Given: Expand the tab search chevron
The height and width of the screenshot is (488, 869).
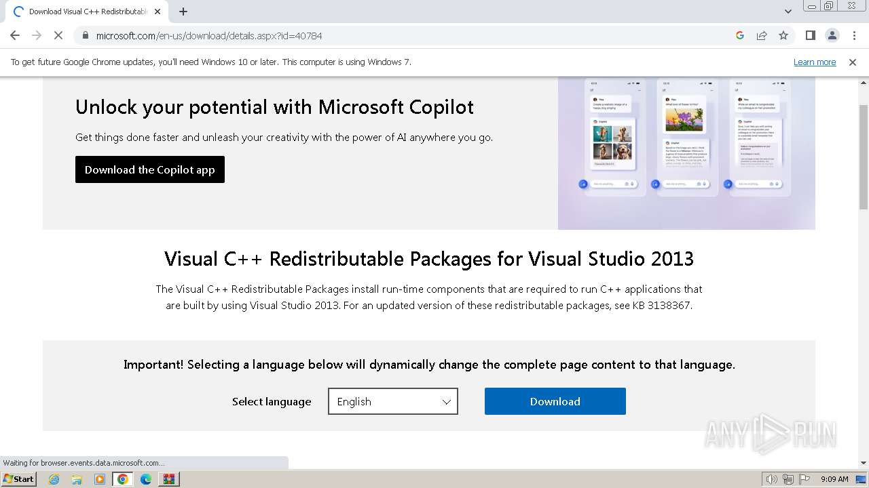Looking at the screenshot, I should [x=788, y=12].
